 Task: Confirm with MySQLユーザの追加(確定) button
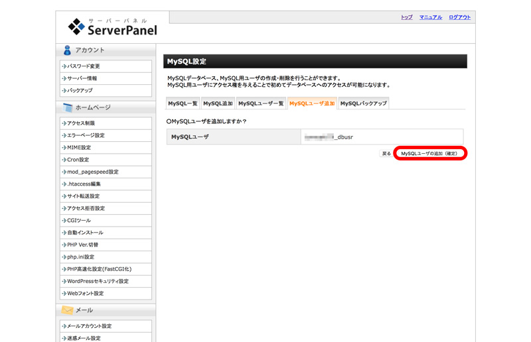pos(429,154)
